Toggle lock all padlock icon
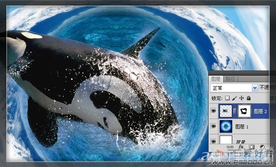Viewport: 276px width, 167px height. [x=248, y=98]
